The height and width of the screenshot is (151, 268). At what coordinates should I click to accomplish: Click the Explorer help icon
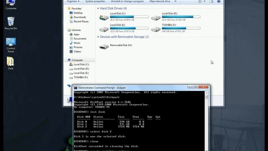[219, 1]
